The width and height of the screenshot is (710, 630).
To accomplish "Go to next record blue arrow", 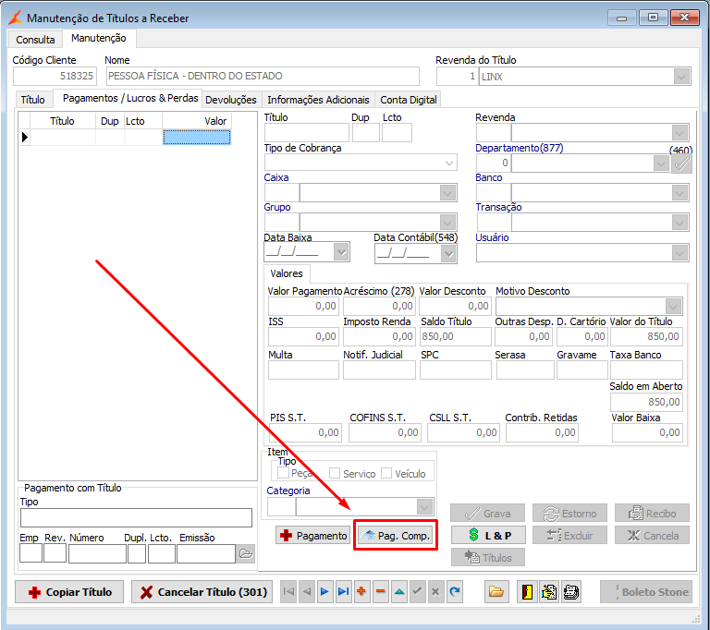I will pyautogui.click(x=324, y=591).
